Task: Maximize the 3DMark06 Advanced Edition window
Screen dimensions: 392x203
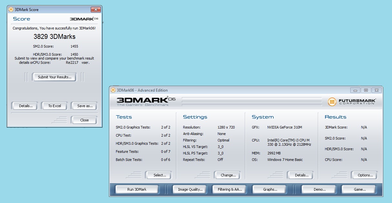Action: click(x=366, y=90)
